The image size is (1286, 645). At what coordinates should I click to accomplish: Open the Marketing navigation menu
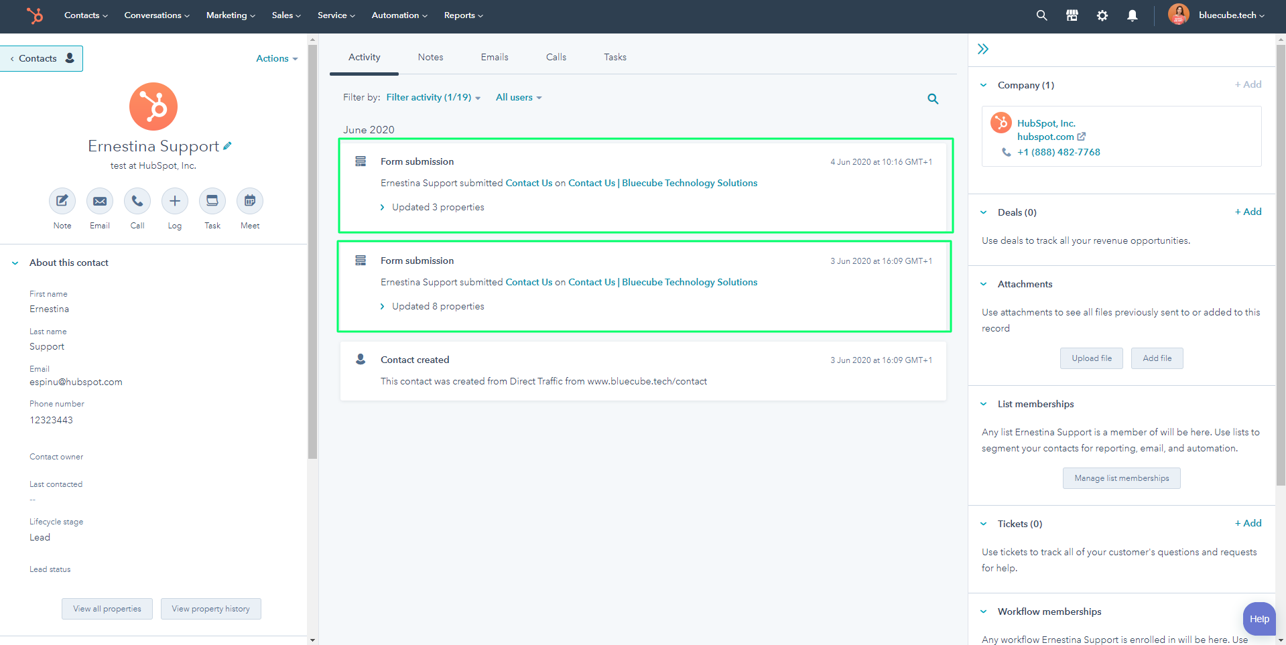pyautogui.click(x=231, y=15)
